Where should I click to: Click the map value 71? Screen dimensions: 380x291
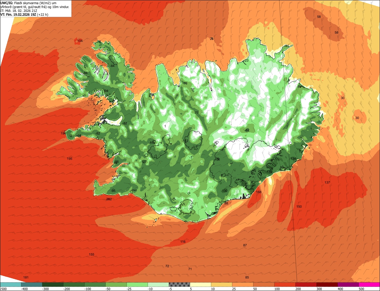point(190,269)
